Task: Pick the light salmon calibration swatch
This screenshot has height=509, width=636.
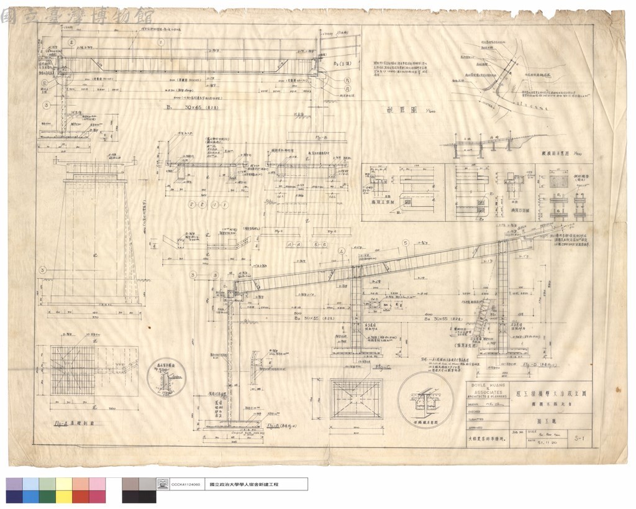Action: click(x=81, y=484)
